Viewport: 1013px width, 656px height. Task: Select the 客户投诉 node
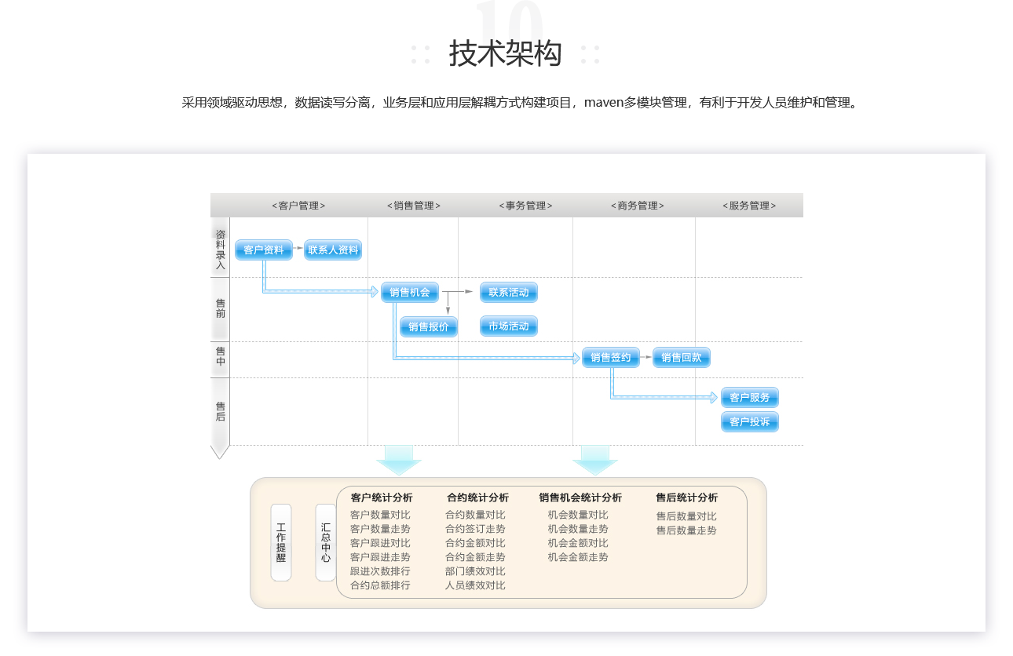(x=749, y=421)
